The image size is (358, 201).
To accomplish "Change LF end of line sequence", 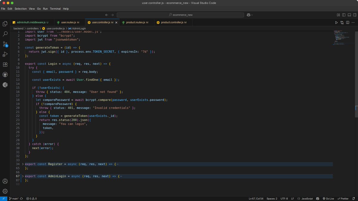I will point(292,199).
